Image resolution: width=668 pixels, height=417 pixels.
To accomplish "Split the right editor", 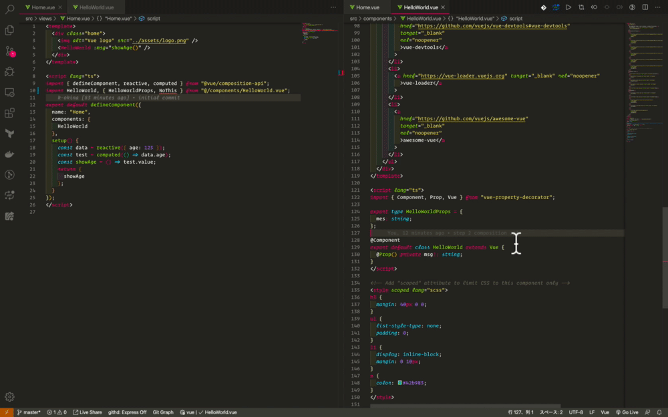I will 645,7.
